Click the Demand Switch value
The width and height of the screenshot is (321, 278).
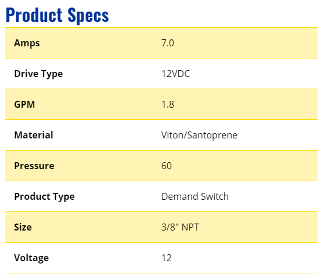click(195, 196)
